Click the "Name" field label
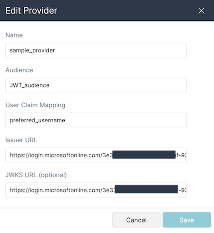 click(14, 35)
